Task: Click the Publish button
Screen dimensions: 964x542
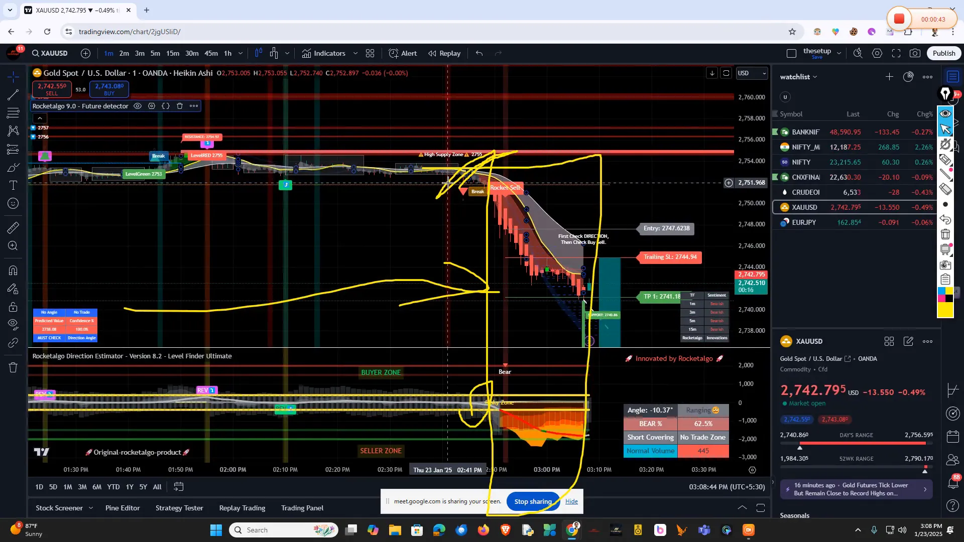Action: [x=943, y=53]
